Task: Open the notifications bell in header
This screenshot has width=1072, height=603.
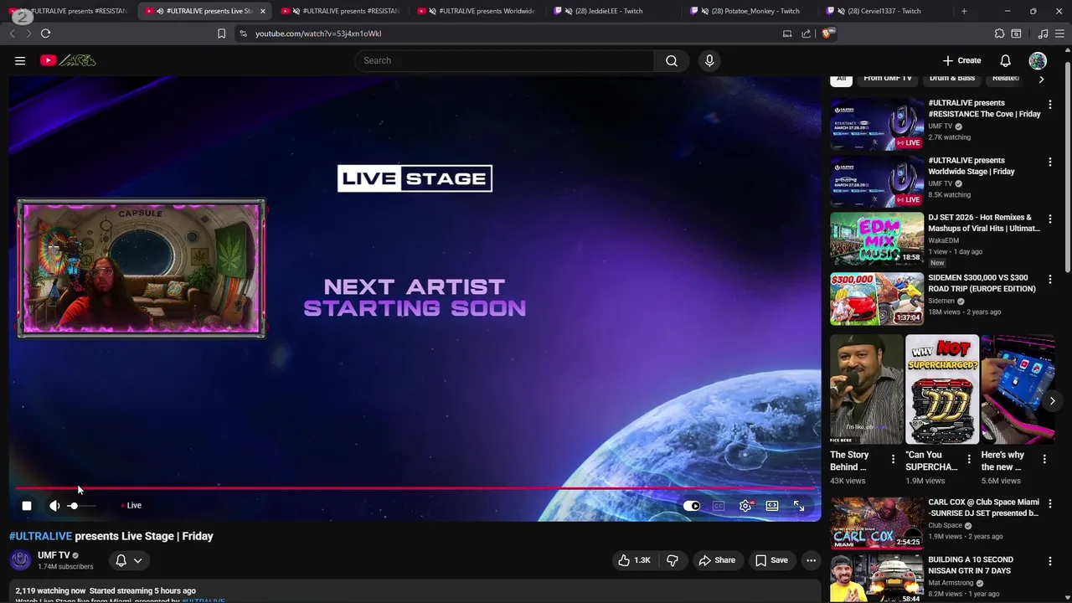Action: click(1005, 60)
